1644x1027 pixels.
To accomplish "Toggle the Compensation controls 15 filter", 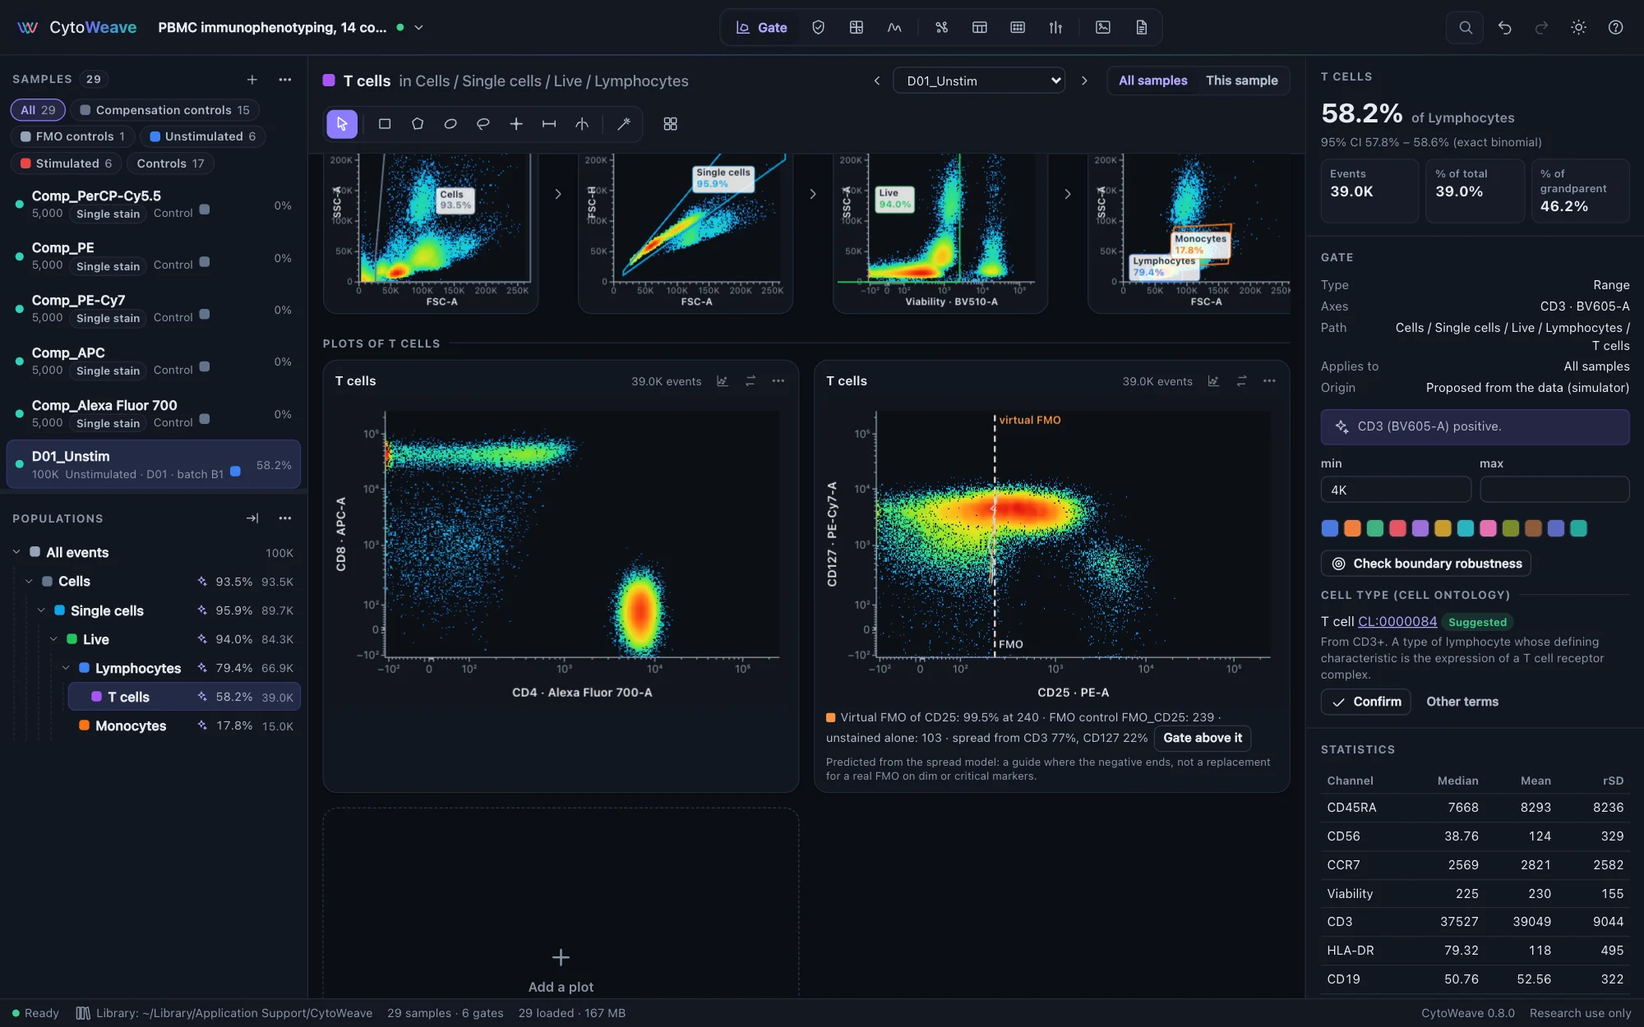I will click(164, 110).
